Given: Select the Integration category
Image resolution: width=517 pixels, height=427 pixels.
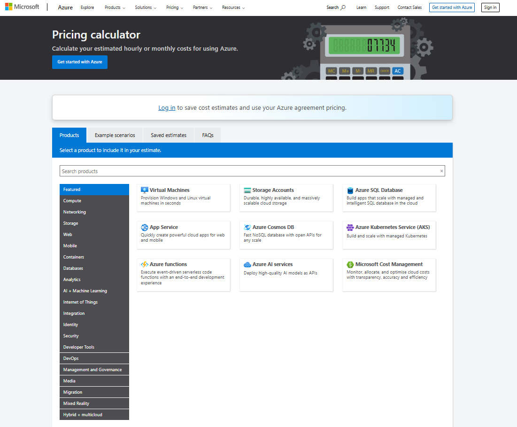Looking at the screenshot, I should (x=94, y=313).
